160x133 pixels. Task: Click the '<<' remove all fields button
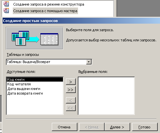click(x=71, y=108)
